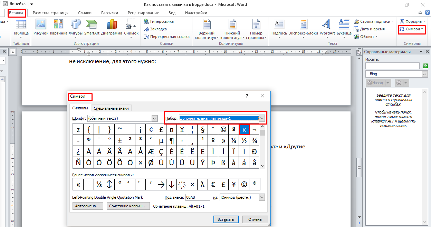Pick the € recently used symbol
Image resolution: width=431 pixels, height=227 pixels.
(x=213, y=184)
